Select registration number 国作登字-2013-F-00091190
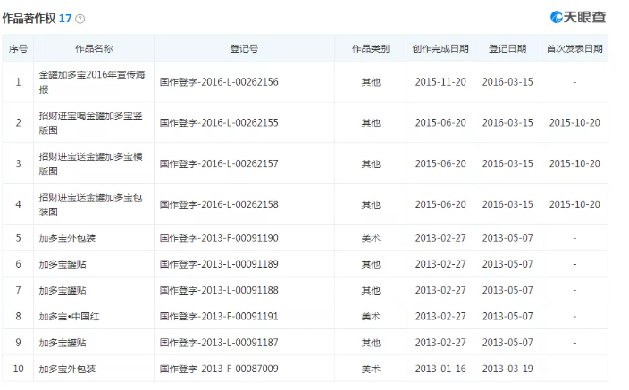Screen dimensions: 629x390 coord(219,238)
